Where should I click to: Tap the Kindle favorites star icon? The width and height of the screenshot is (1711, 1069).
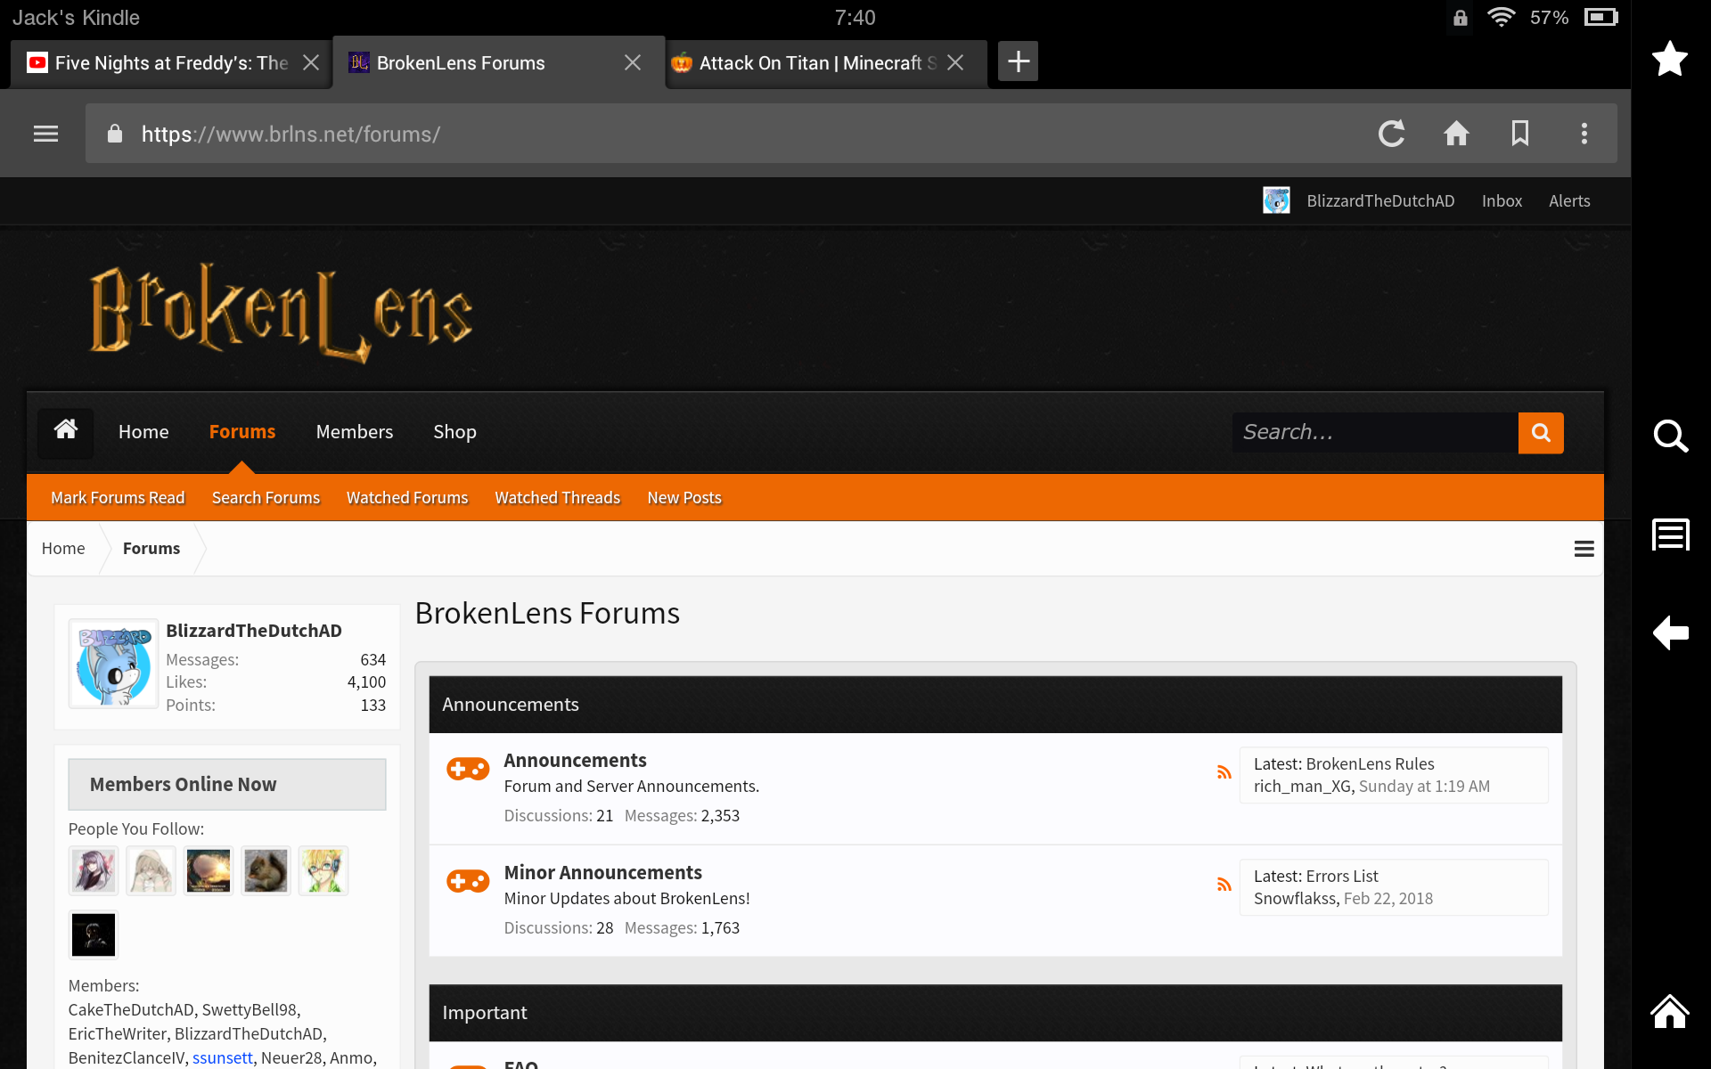click(x=1670, y=59)
